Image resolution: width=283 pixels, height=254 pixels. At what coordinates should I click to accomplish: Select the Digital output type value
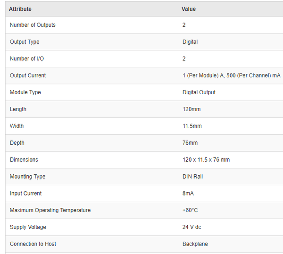190,42
